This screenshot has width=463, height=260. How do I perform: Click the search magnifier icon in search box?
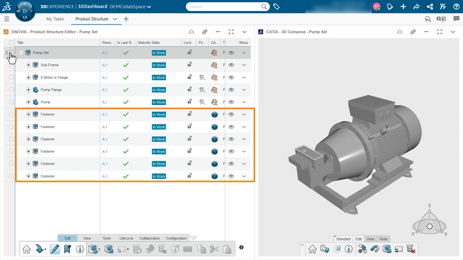coord(264,6)
